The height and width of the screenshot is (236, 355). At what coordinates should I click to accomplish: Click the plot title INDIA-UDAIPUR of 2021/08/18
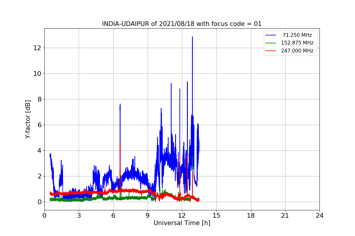pyautogui.click(x=182, y=24)
